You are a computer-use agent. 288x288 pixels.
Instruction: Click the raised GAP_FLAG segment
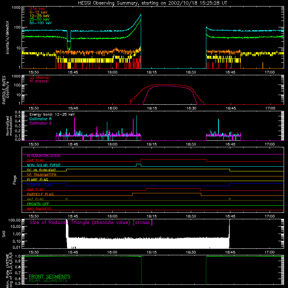(x=174, y=159)
